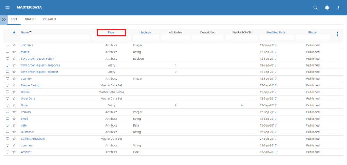Click the Description filter input field
Viewport: 347px width, 165px height.
(208, 37)
